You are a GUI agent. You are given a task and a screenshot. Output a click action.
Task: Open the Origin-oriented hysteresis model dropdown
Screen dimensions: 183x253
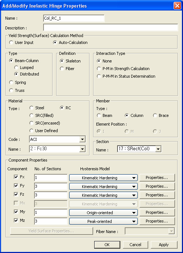pos(103,213)
